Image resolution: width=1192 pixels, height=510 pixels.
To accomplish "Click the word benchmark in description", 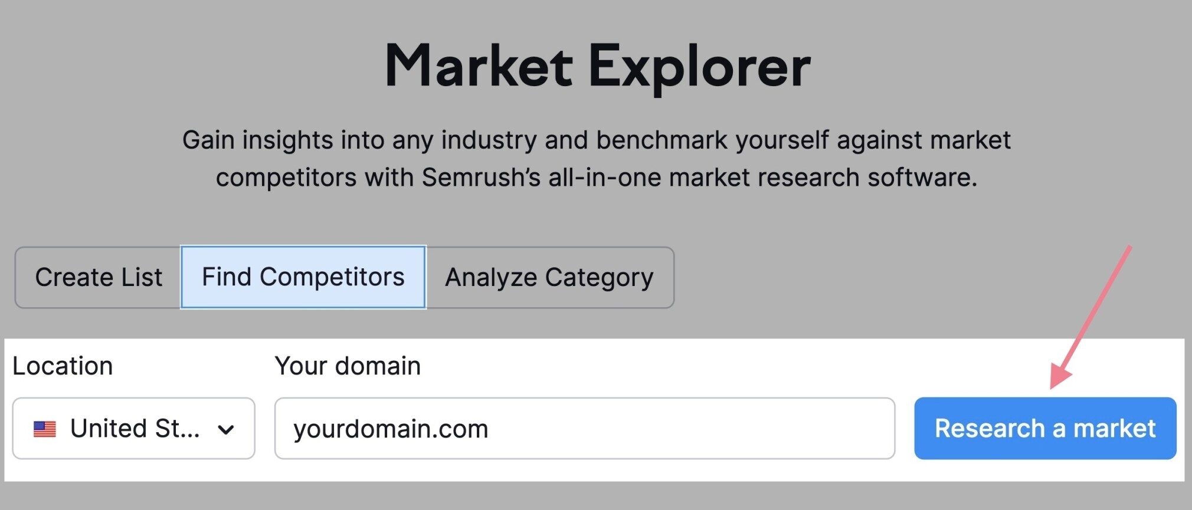I will (662, 140).
